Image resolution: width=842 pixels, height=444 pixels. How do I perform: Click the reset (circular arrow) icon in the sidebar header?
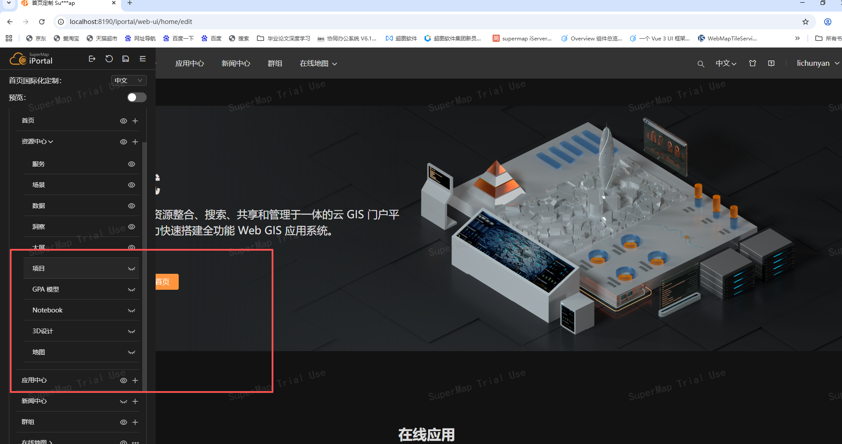pyautogui.click(x=109, y=59)
